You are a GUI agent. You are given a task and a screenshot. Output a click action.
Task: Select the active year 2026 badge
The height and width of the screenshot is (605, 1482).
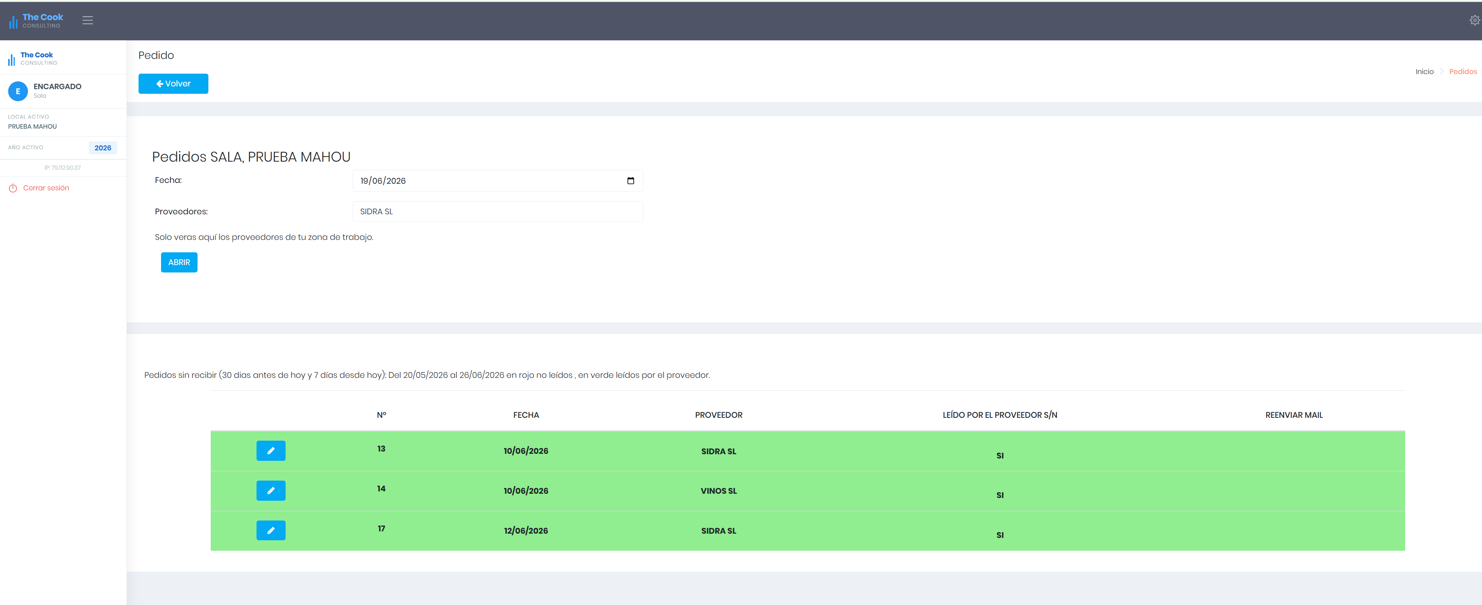103,148
